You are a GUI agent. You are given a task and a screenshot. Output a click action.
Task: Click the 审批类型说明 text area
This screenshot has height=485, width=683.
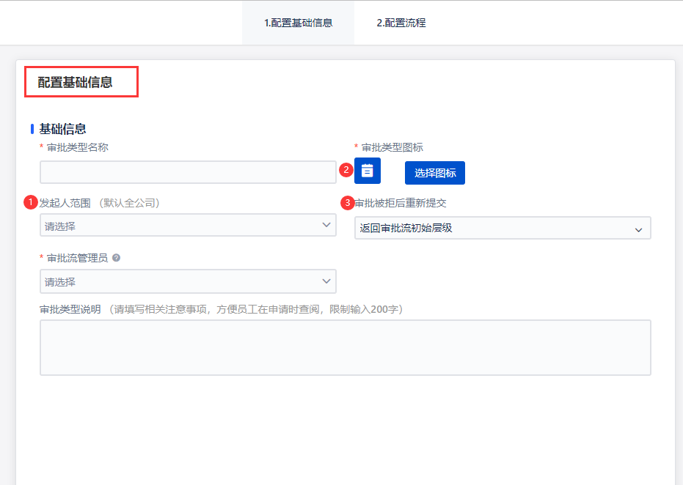(346, 347)
